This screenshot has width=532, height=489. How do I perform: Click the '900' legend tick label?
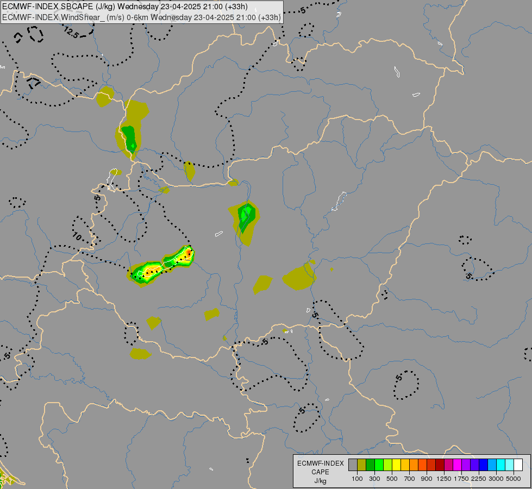[427, 479]
